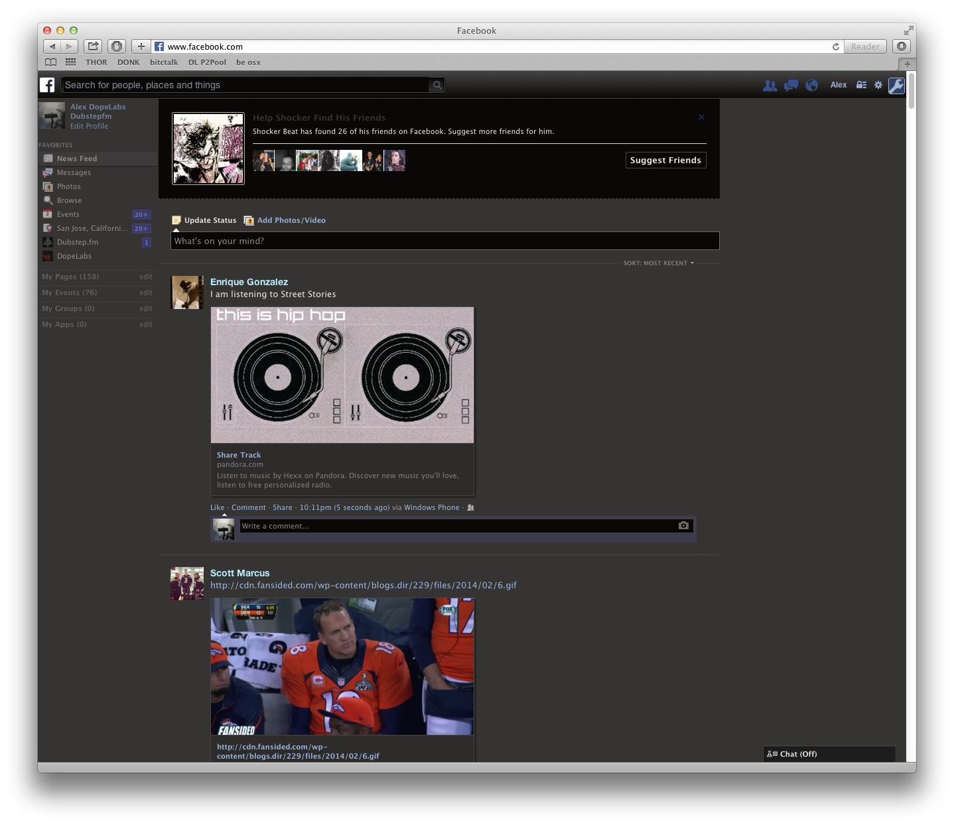Open the notifications globe icon
Image resolution: width=954 pixels, height=825 pixels.
tap(811, 85)
